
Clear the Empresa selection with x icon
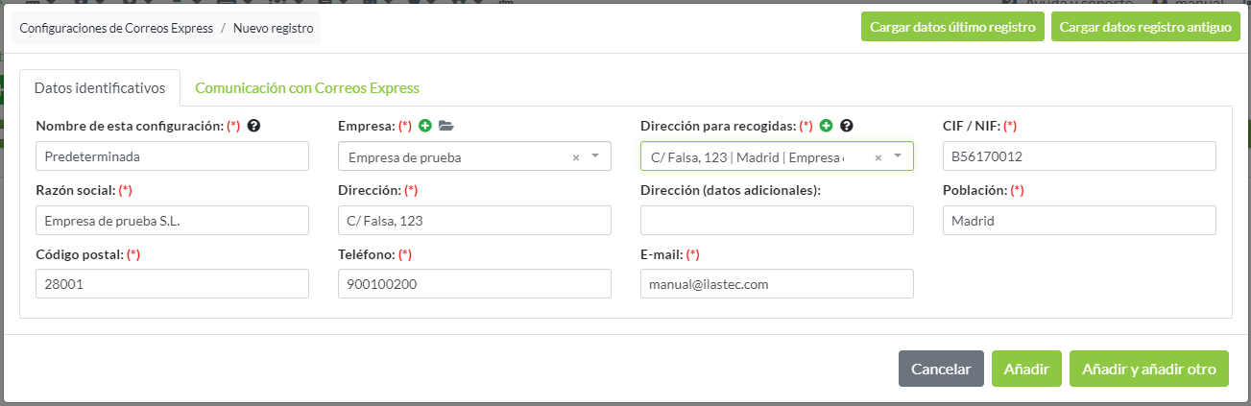[x=576, y=157]
